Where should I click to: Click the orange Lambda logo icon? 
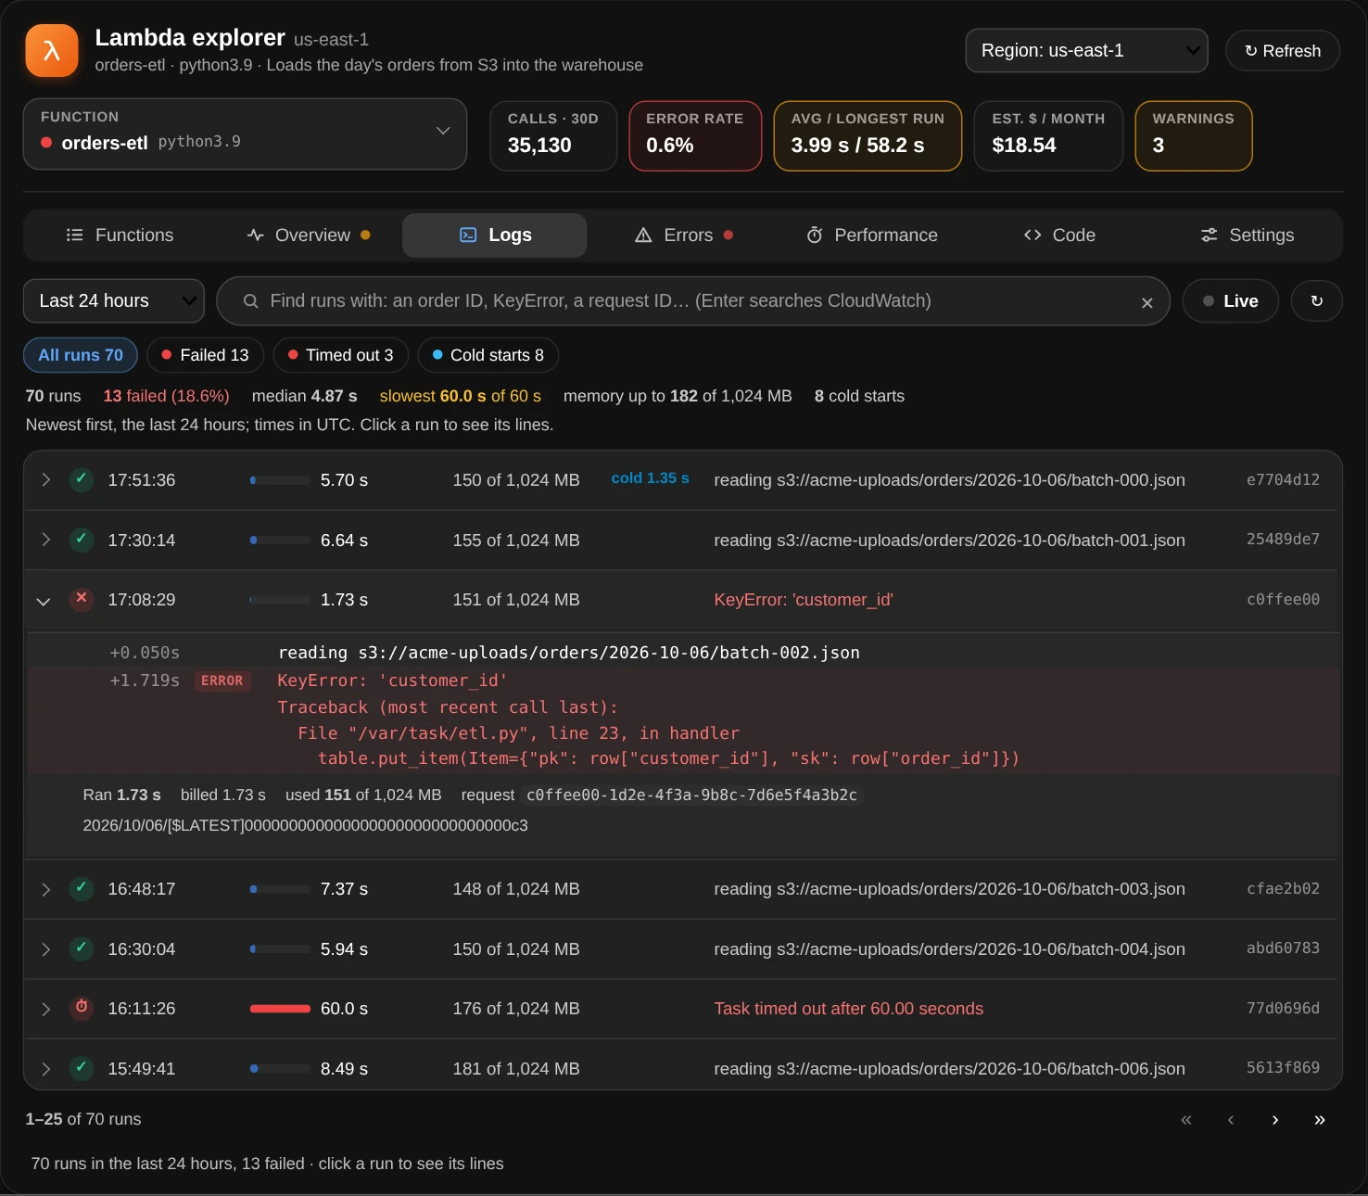point(52,50)
